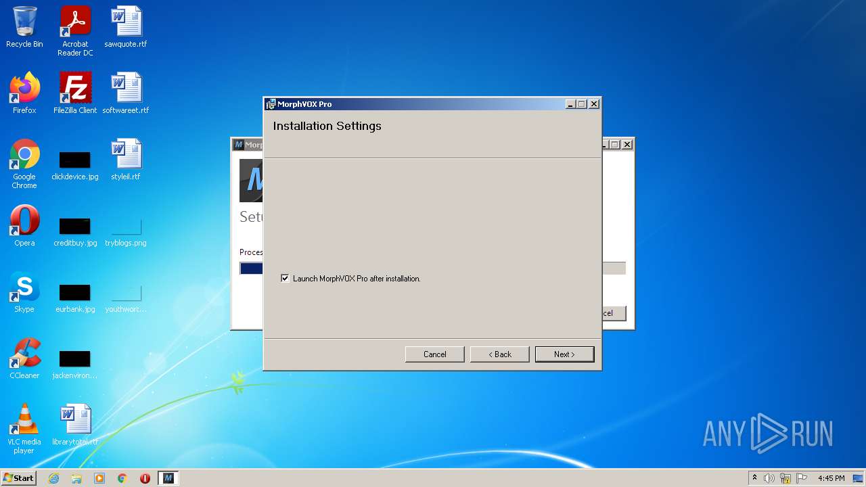Open Recycle Bin desktop icon
This screenshot has height=487, width=866.
[x=24, y=27]
